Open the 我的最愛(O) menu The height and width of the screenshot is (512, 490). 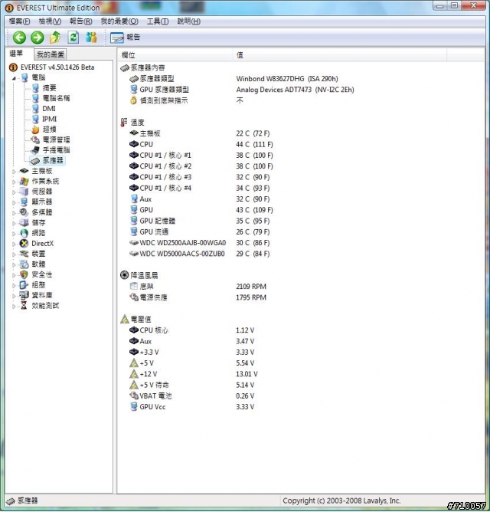(x=119, y=21)
